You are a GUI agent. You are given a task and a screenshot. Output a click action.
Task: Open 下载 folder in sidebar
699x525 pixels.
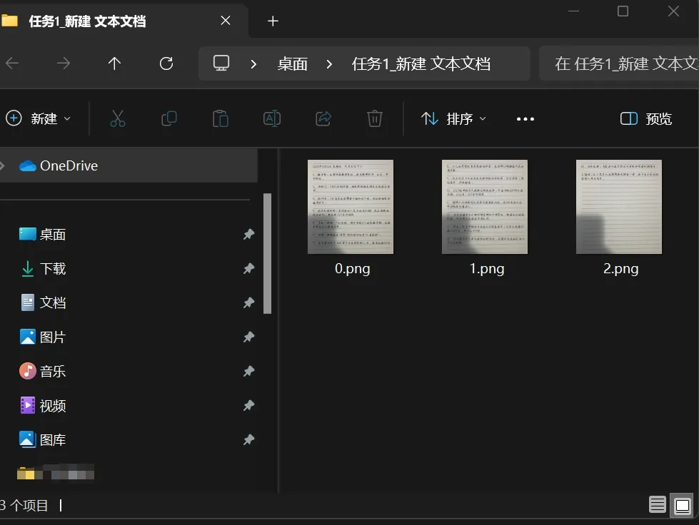43,268
